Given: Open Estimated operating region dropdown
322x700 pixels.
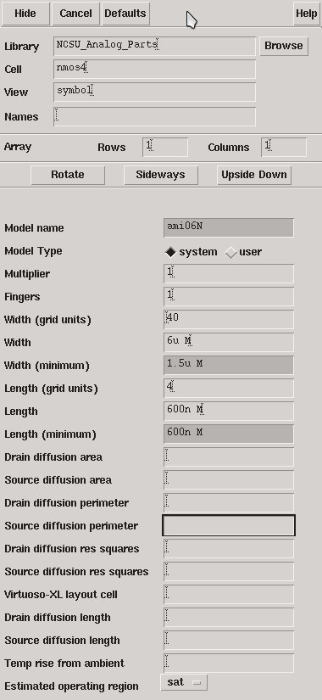Looking at the screenshot, I should 184,682.
